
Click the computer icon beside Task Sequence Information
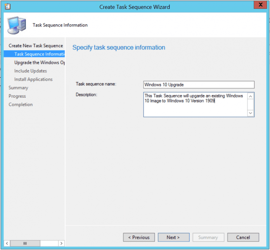point(17,25)
